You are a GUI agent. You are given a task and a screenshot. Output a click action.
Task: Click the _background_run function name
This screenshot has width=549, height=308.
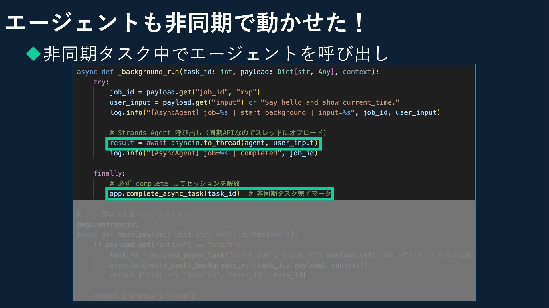pyautogui.click(x=148, y=72)
